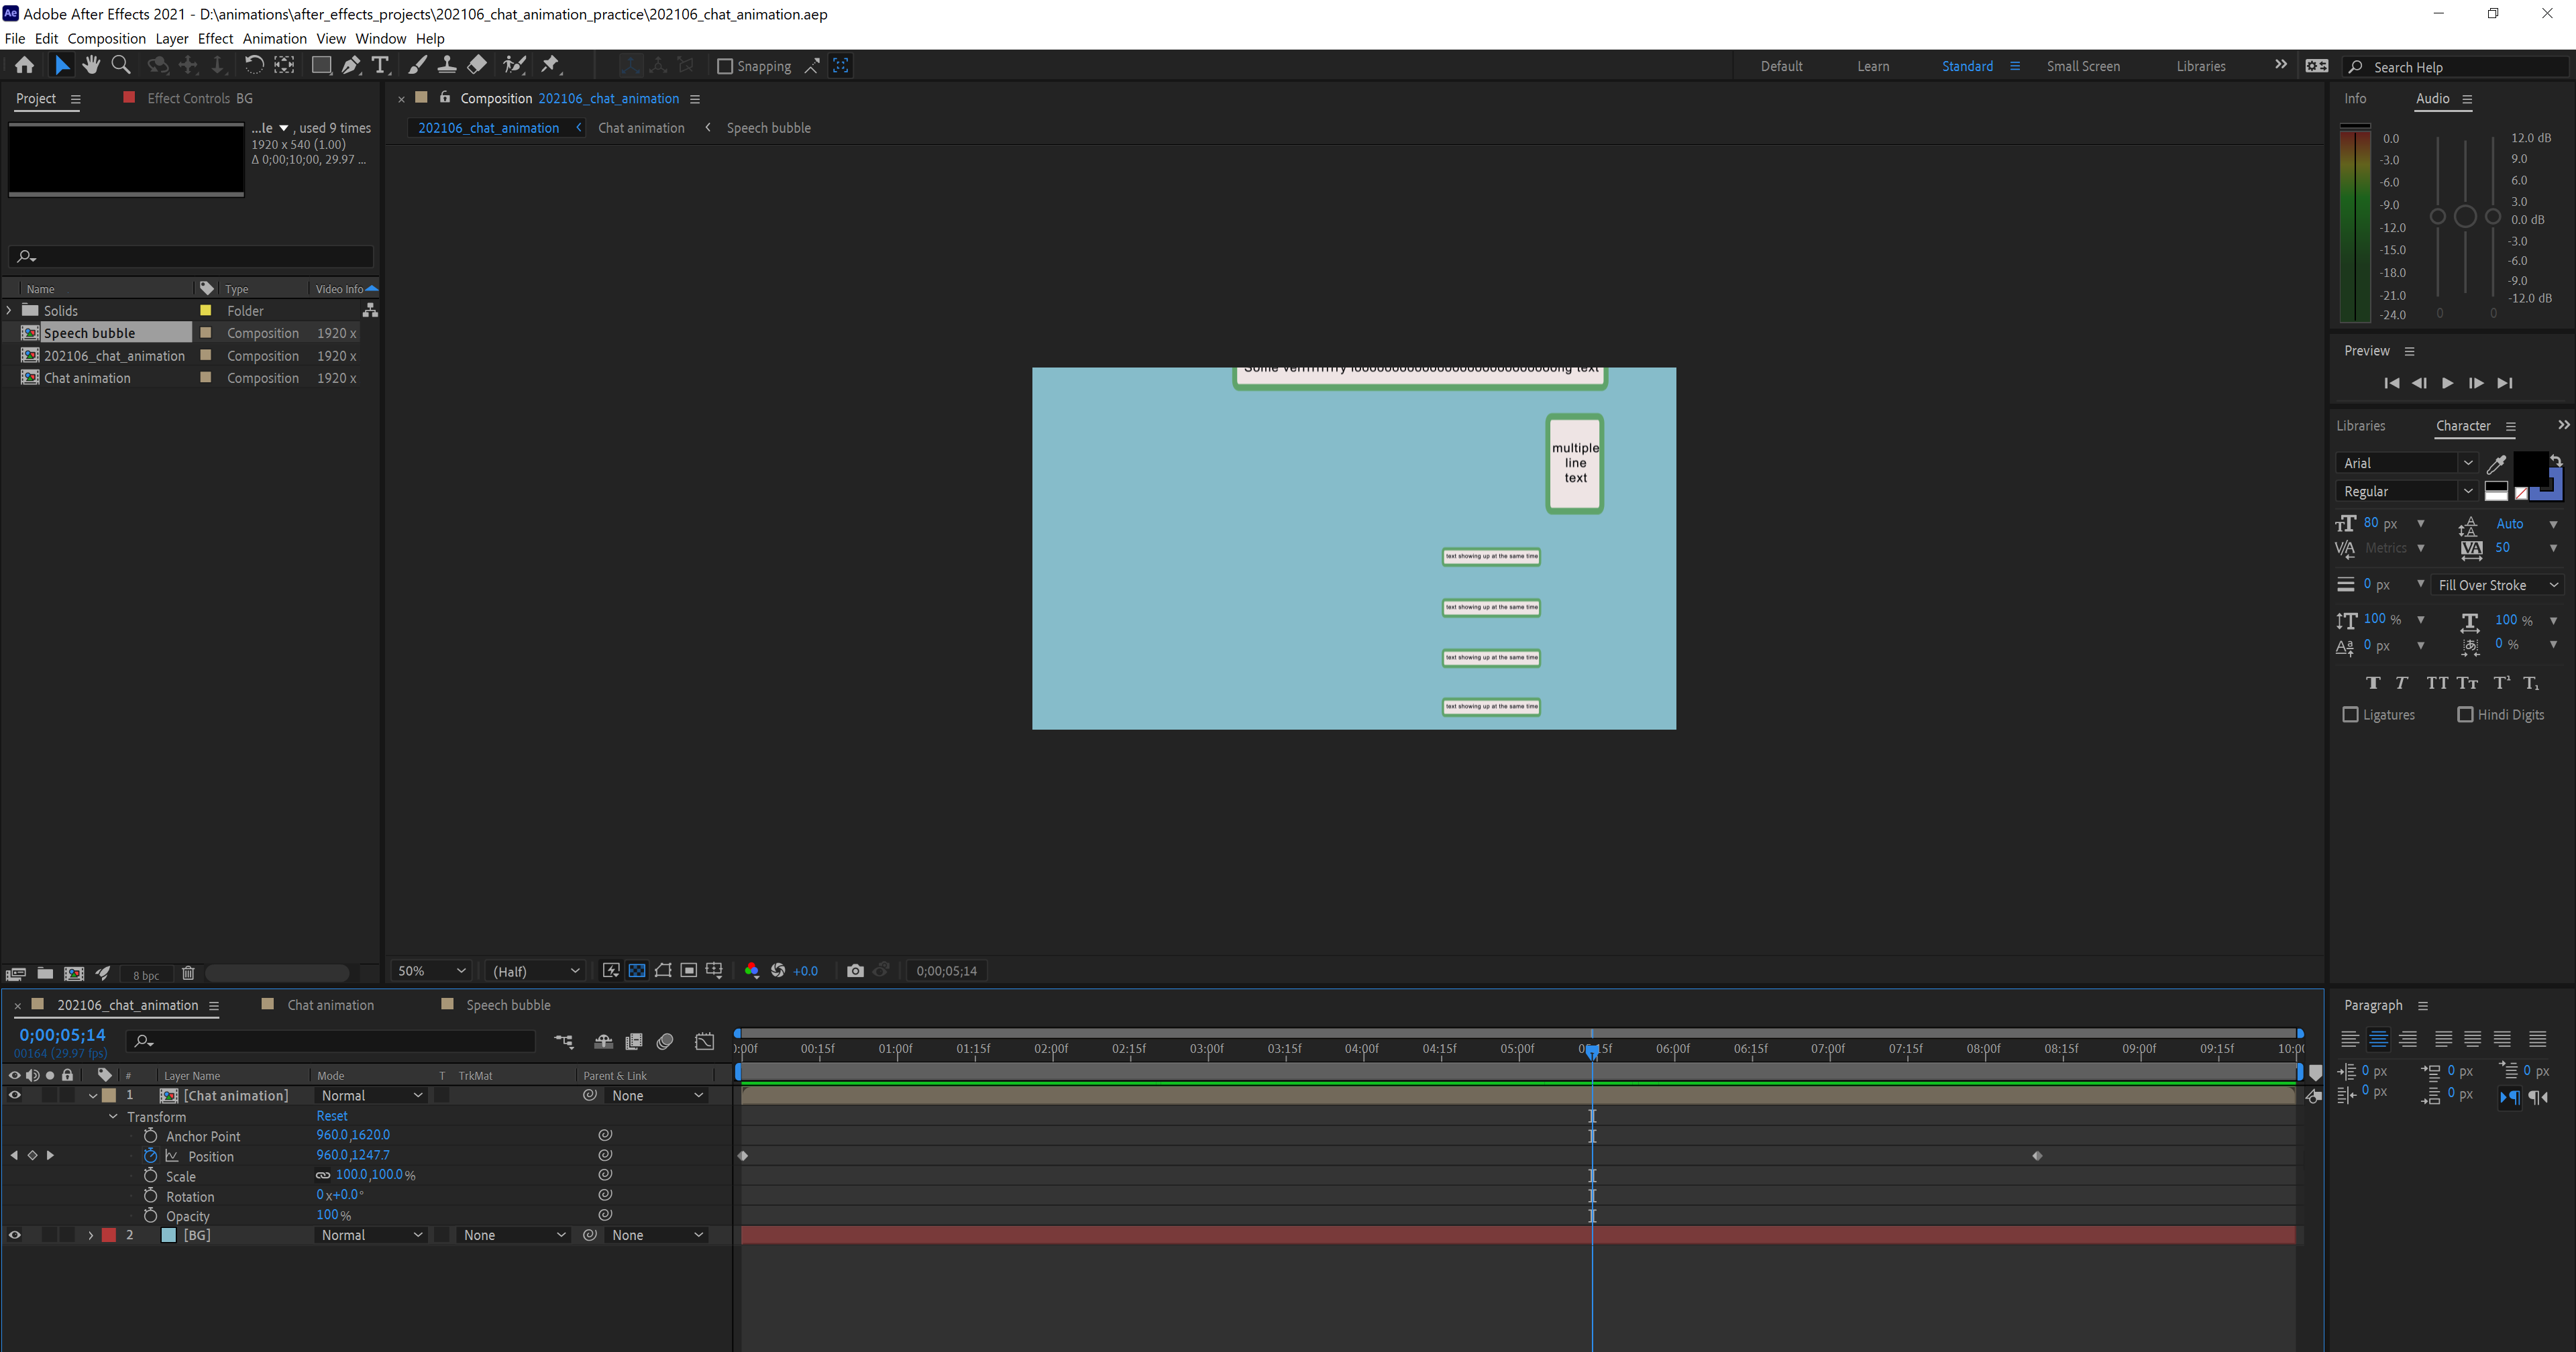Switch to Small Screen workspace
This screenshot has width=2576, height=1352.
coord(2083,66)
